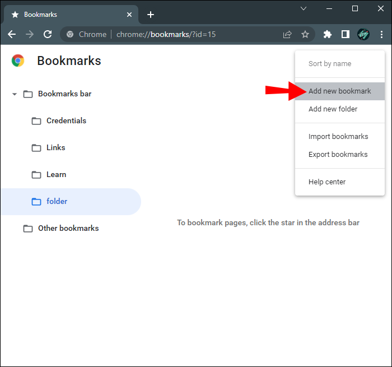392x367 pixels.
Task: Reload the current page
Action: point(48,34)
